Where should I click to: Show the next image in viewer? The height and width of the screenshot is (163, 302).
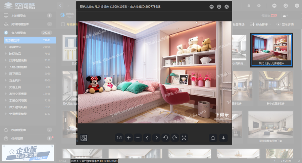[156, 138]
